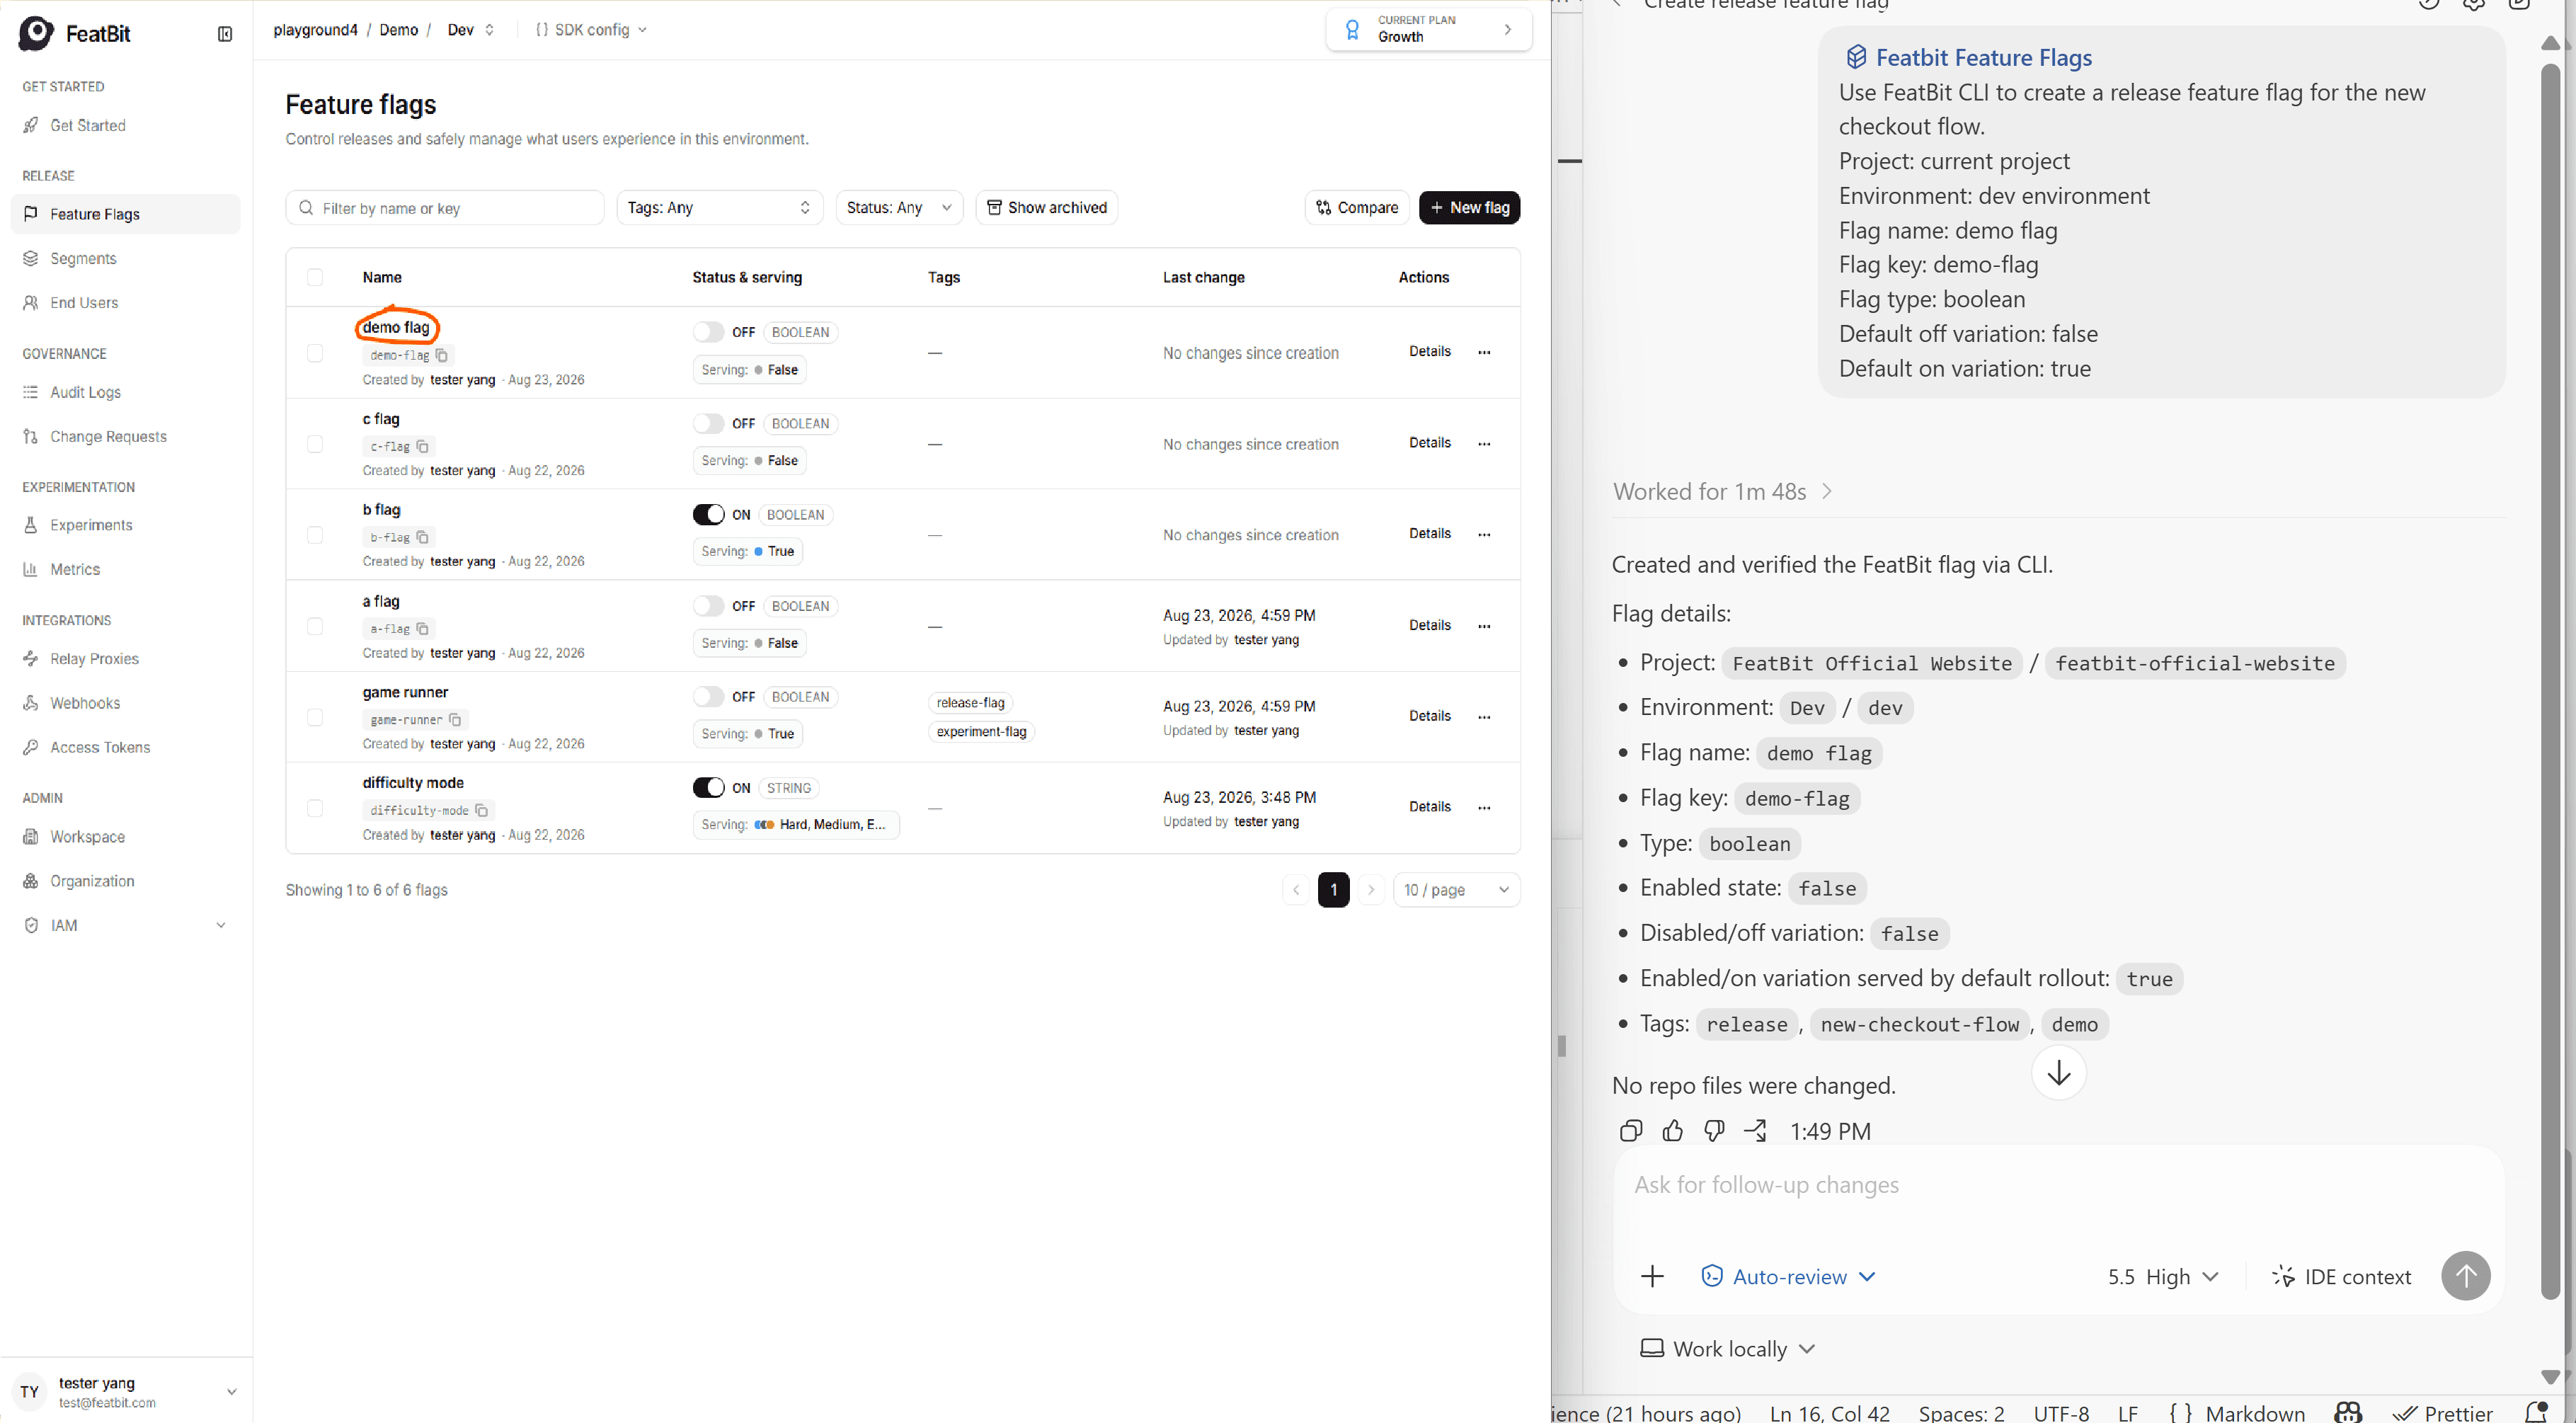Viewport: 2576px width, 1423px height.
Task: Give thumbs up to the response
Action: click(1672, 1131)
